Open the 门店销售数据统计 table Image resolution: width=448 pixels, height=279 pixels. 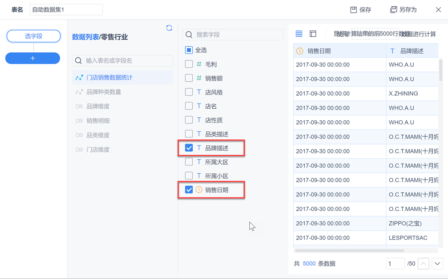(x=109, y=78)
